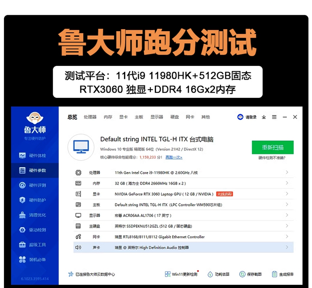Image resolution: width=312 pixels, height=288 pixels.
Task: Click 硬件检测不准确? link
Action: [272, 158]
